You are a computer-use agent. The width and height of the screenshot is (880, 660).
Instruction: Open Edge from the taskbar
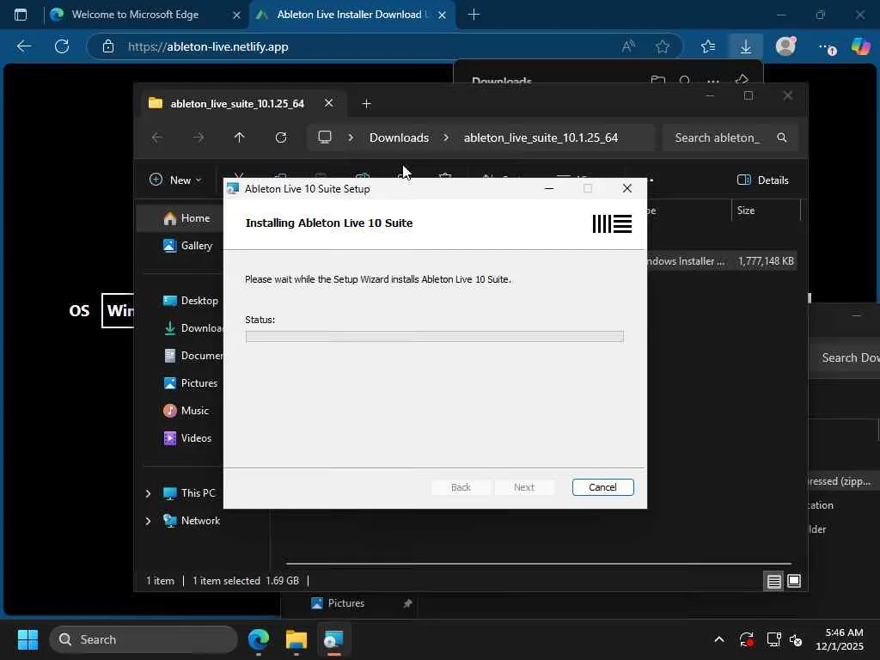click(x=259, y=639)
